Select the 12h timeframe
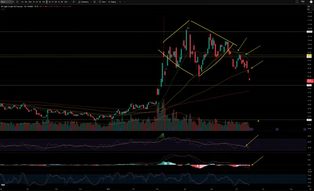 [43, 2]
